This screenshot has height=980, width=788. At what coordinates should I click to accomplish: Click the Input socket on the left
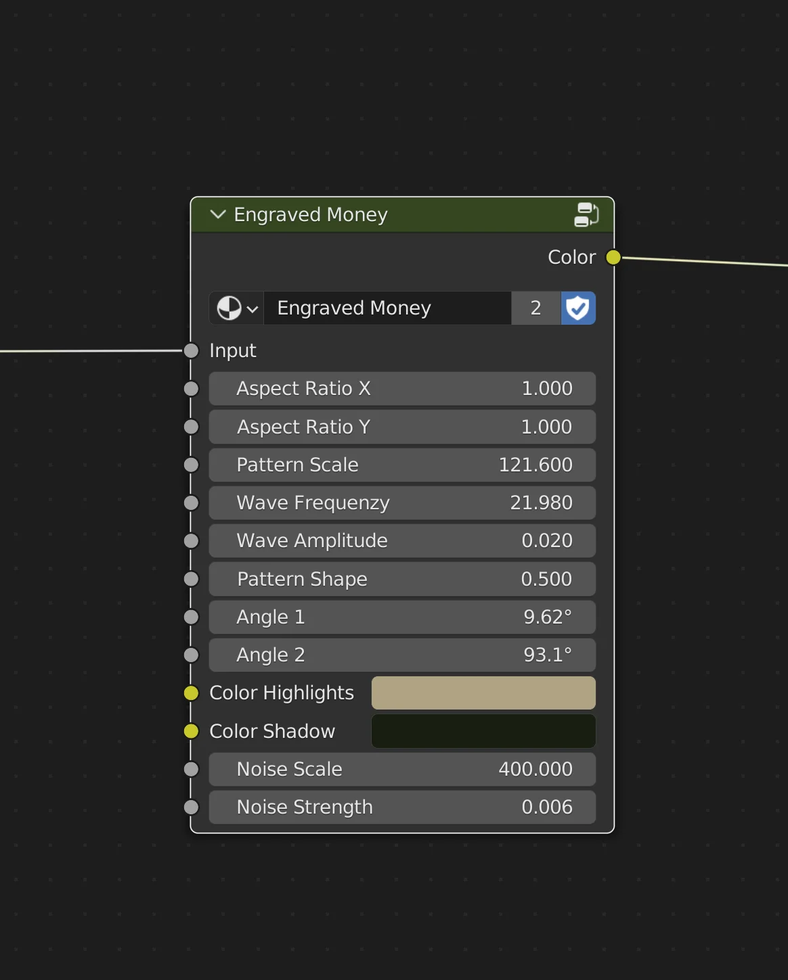point(190,350)
